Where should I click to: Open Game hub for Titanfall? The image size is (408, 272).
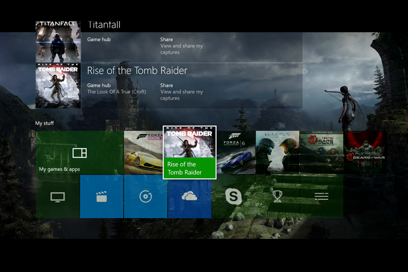(x=99, y=39)
